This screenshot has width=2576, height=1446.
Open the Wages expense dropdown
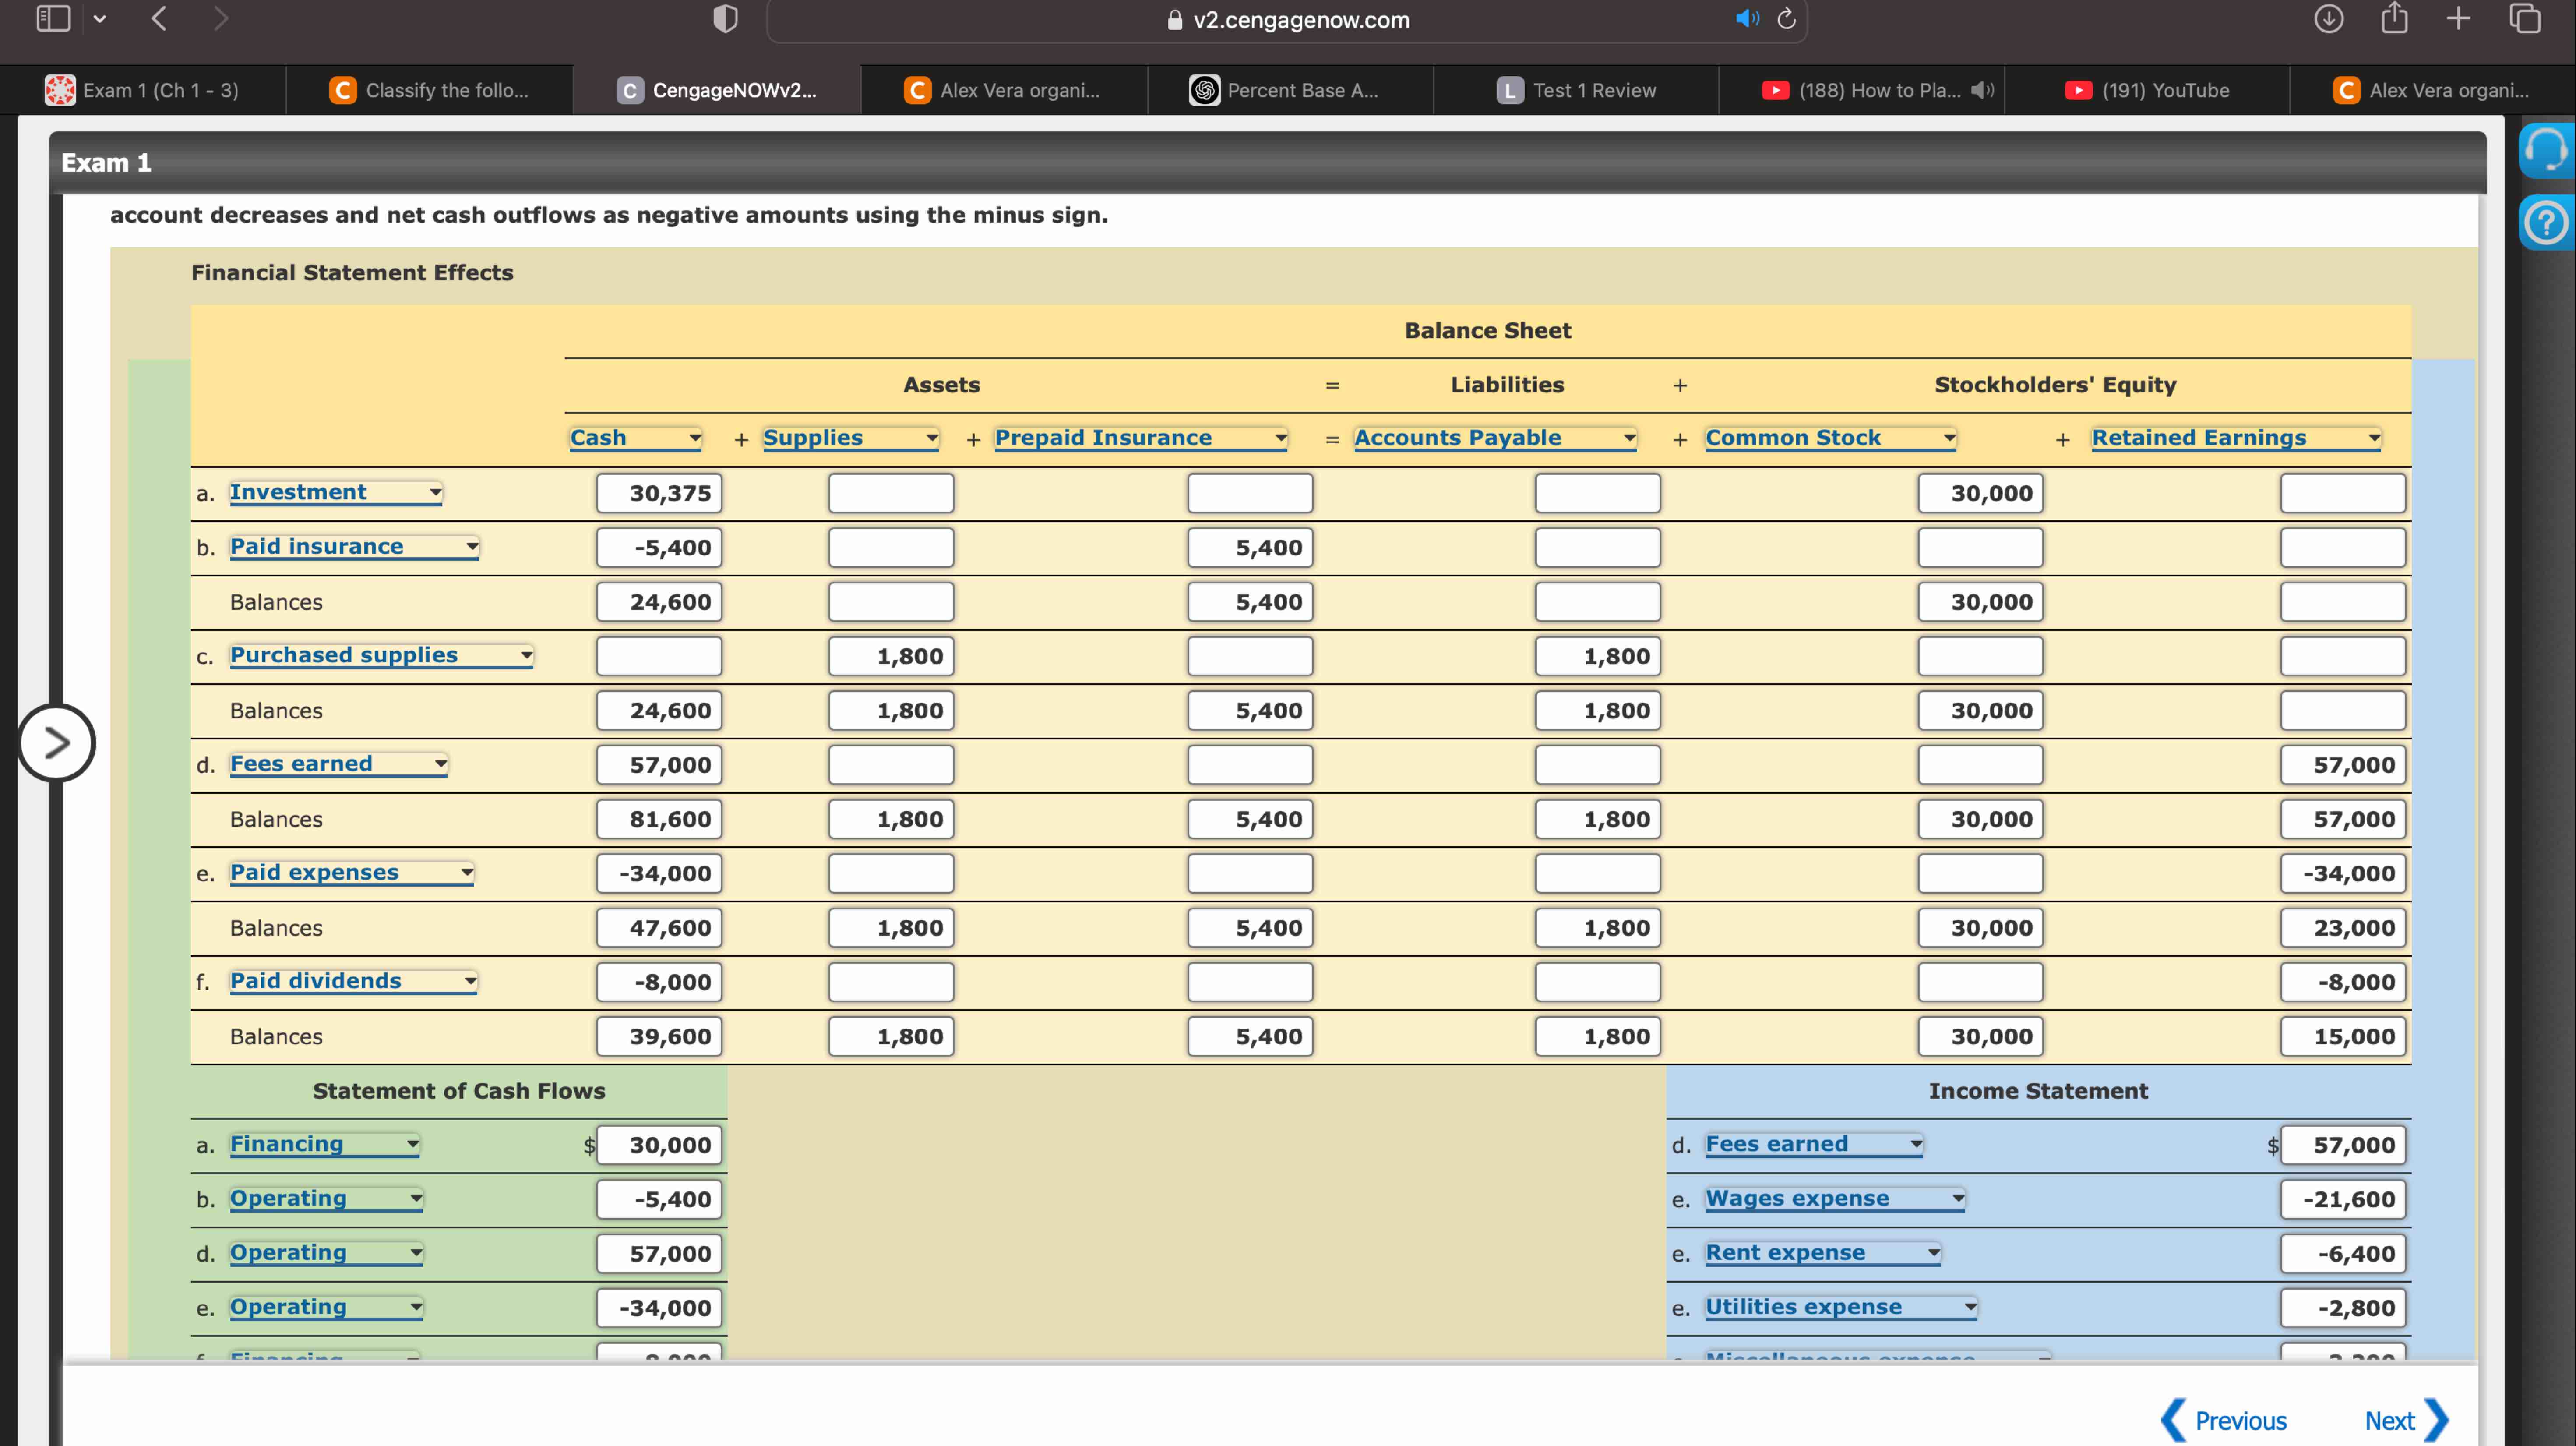tap(1836, 1199)
